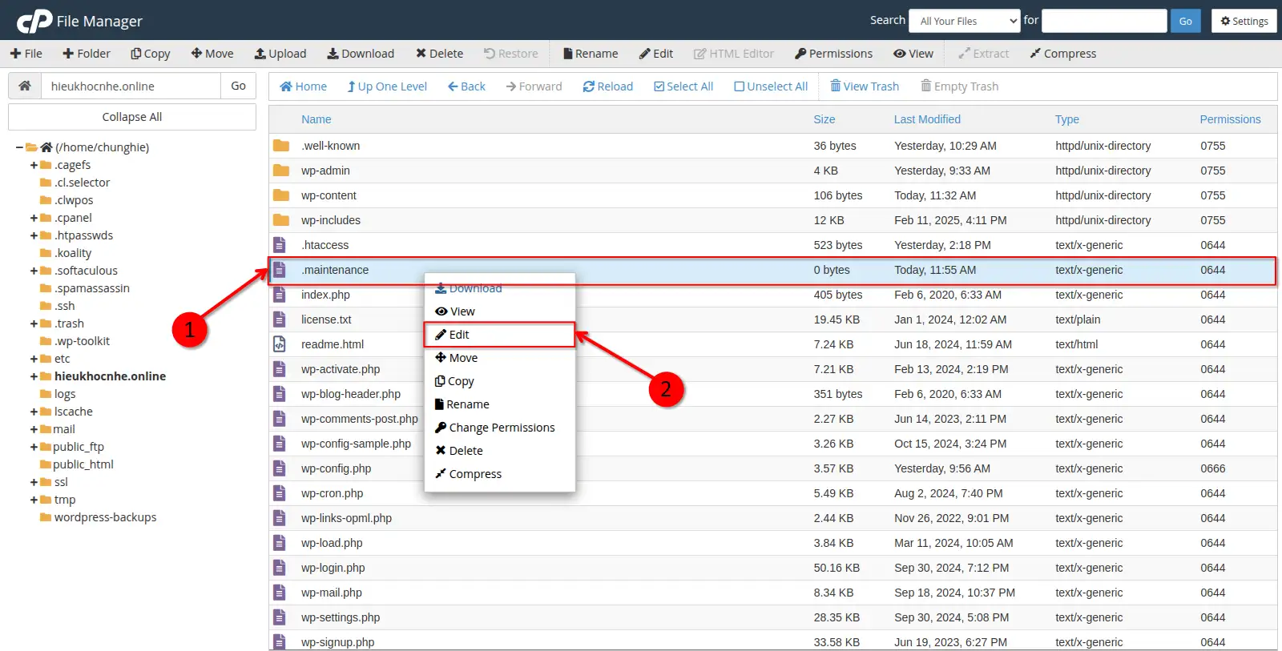
Task: Click Copy in the top toolbar
Action: [151, 54]
